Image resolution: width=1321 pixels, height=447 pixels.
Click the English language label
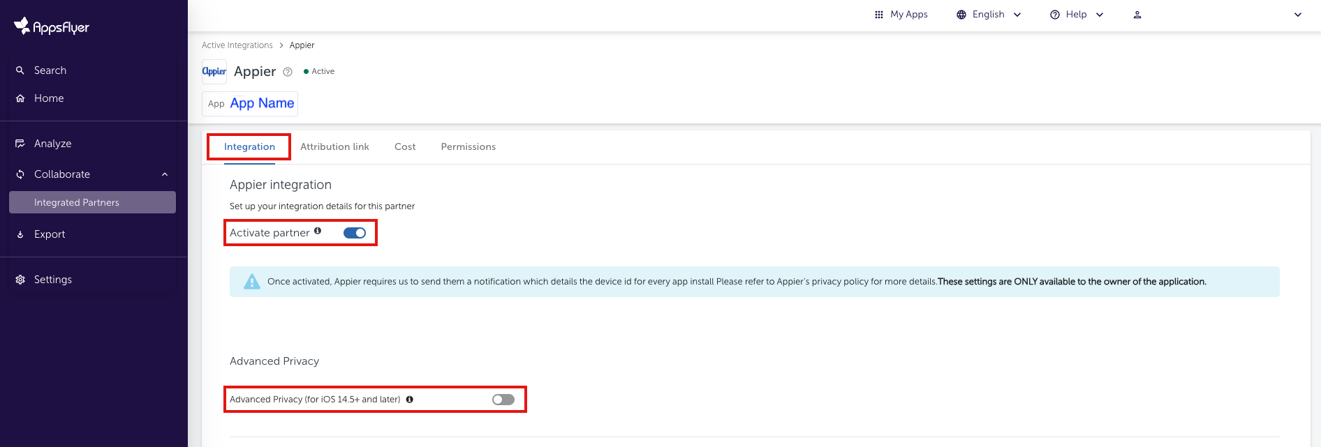click(x=989, y=15)
